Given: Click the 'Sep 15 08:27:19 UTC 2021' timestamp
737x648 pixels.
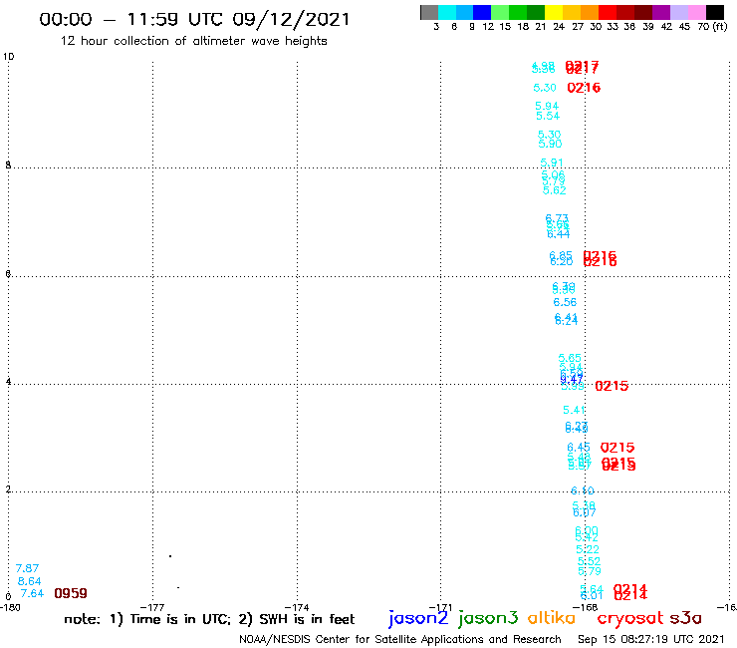Looking at the screenshot, I should click(x=651, y=640).
